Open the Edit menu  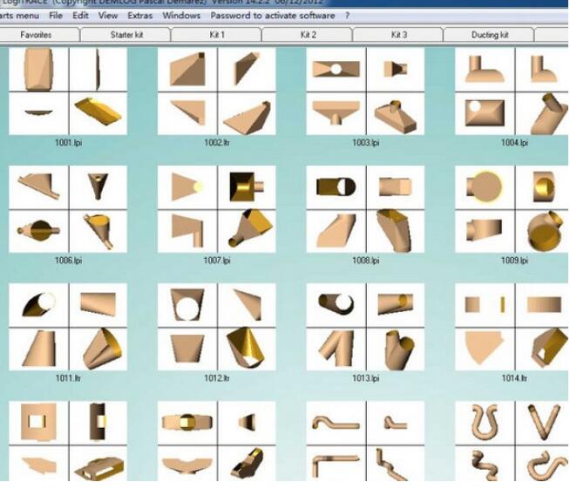(80, 16)
